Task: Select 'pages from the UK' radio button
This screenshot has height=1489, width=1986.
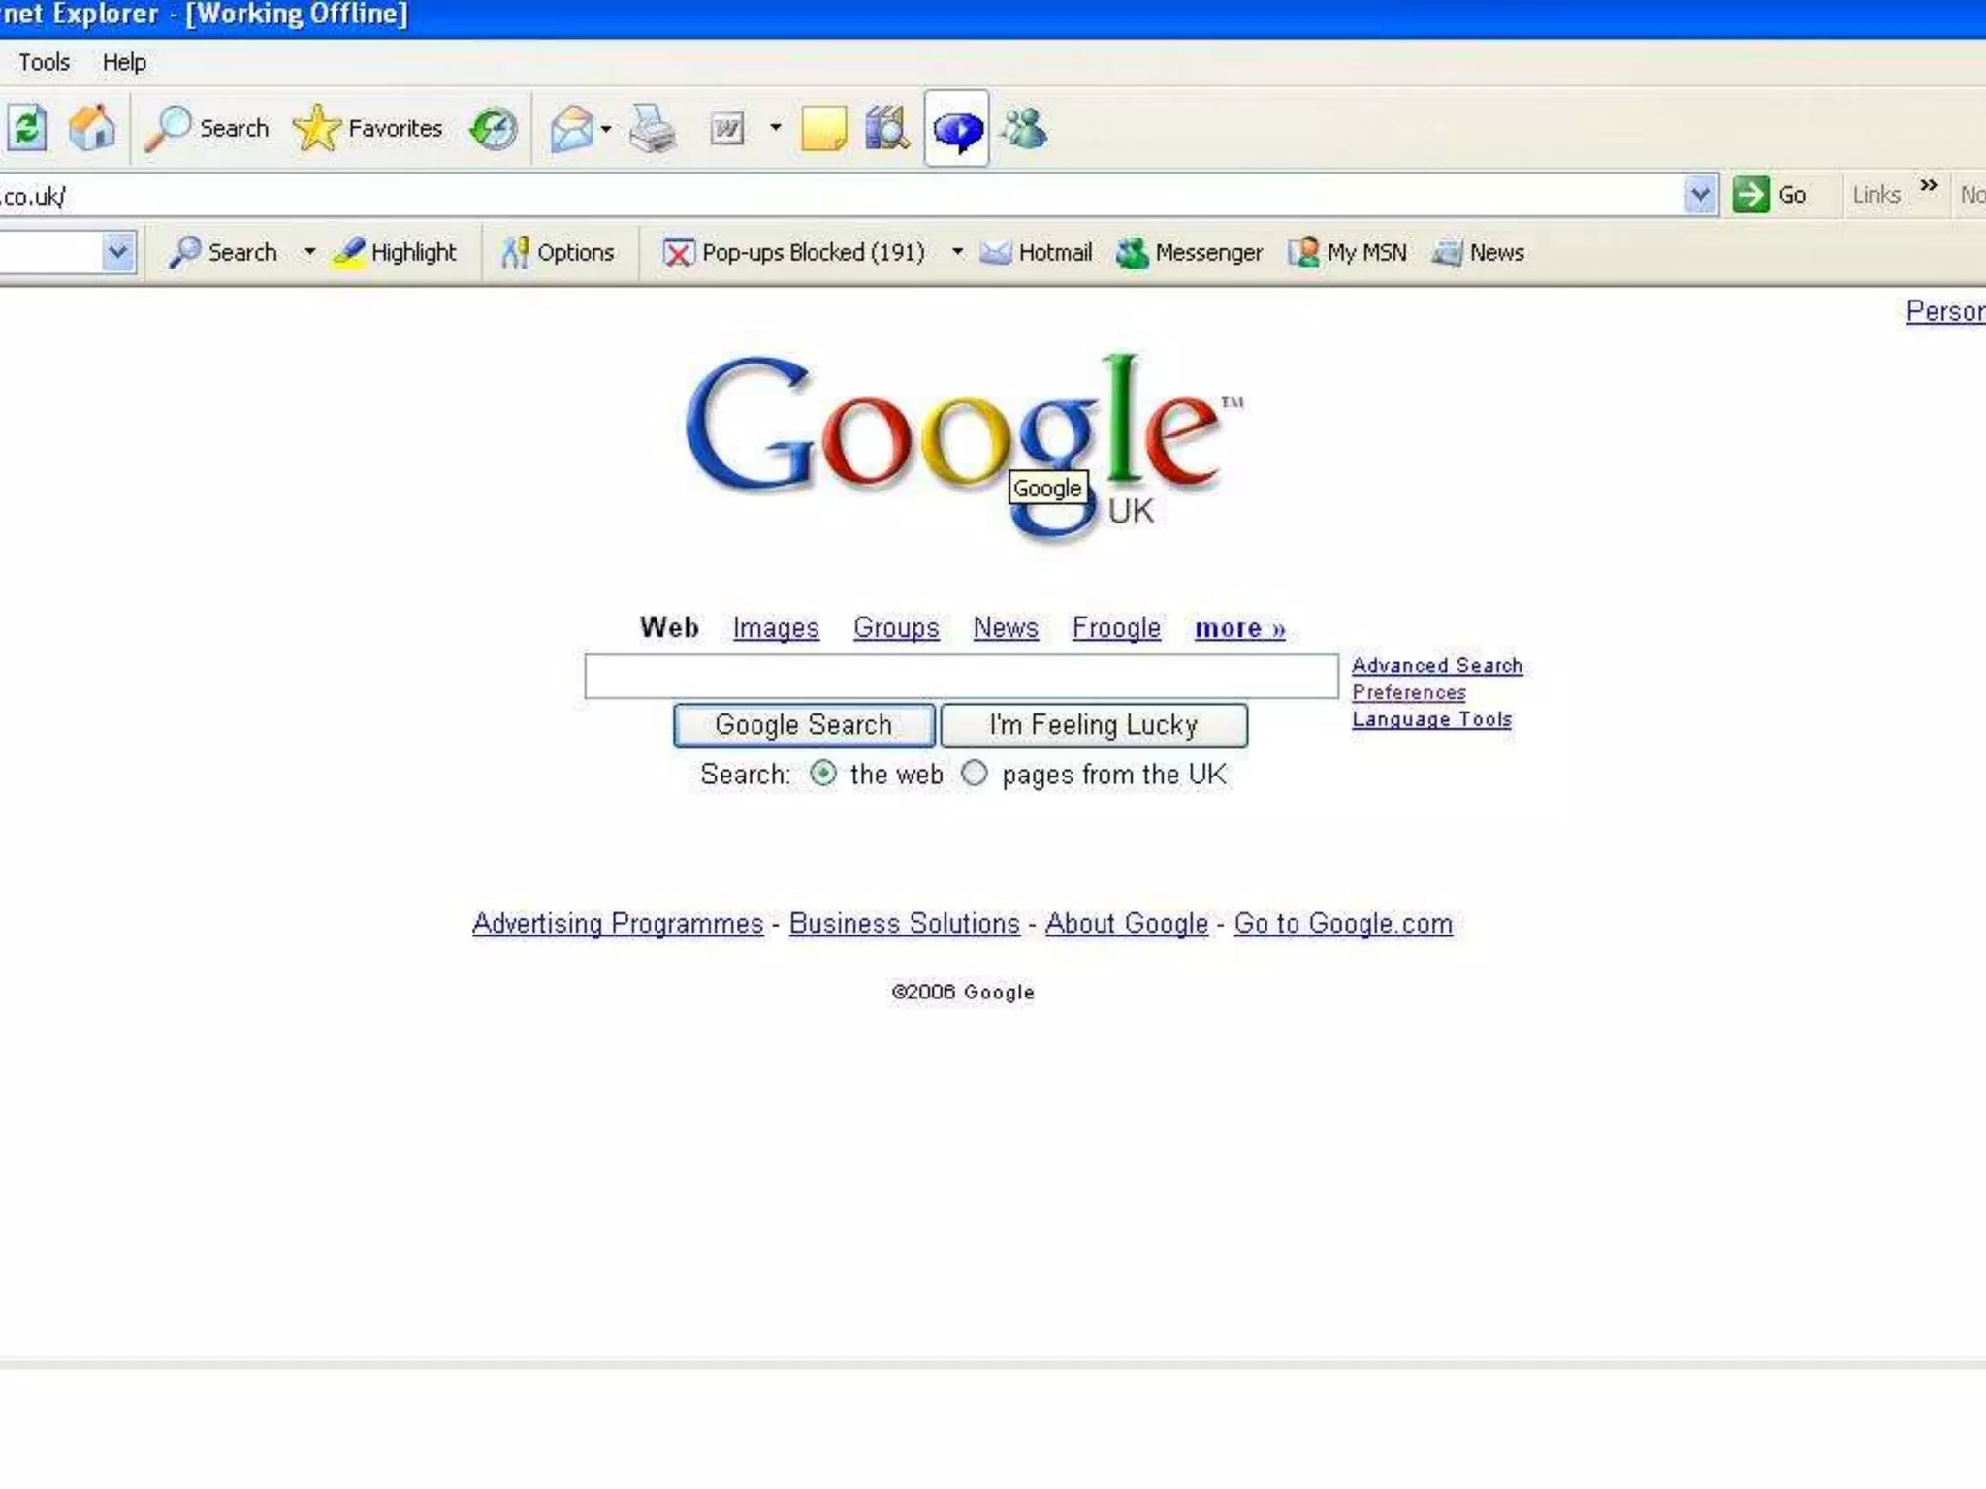Action: point(975,773)
